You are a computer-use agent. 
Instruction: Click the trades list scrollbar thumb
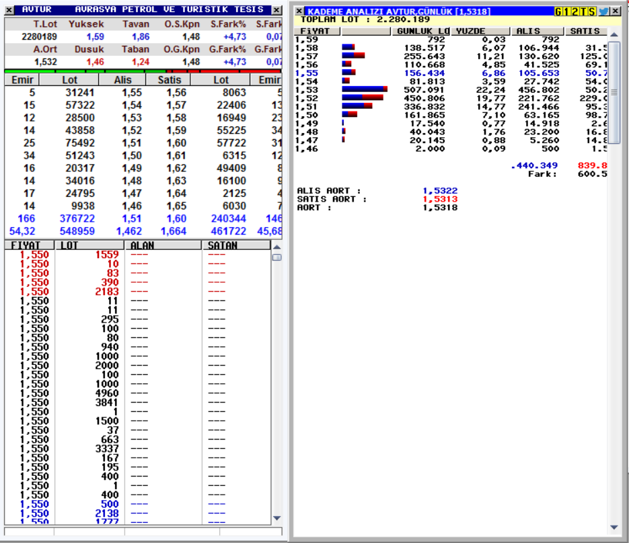[276, 257]
